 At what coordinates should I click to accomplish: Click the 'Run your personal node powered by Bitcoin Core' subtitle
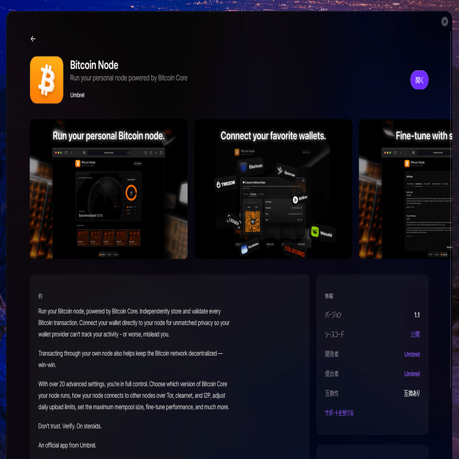pos(129,78)
